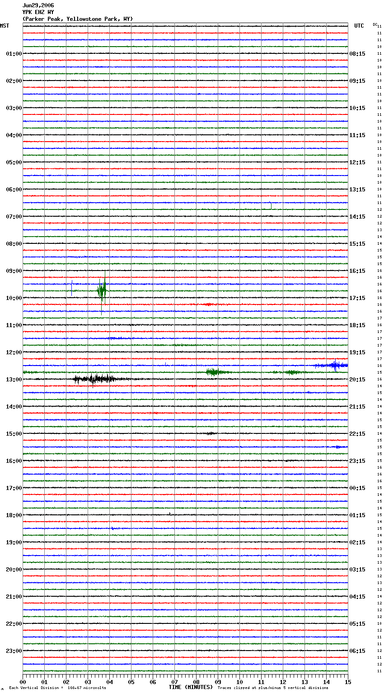Viewport: 384px width, 694px height.
Task: Select the 01:00 MST time label
Action: pos(14,54)
